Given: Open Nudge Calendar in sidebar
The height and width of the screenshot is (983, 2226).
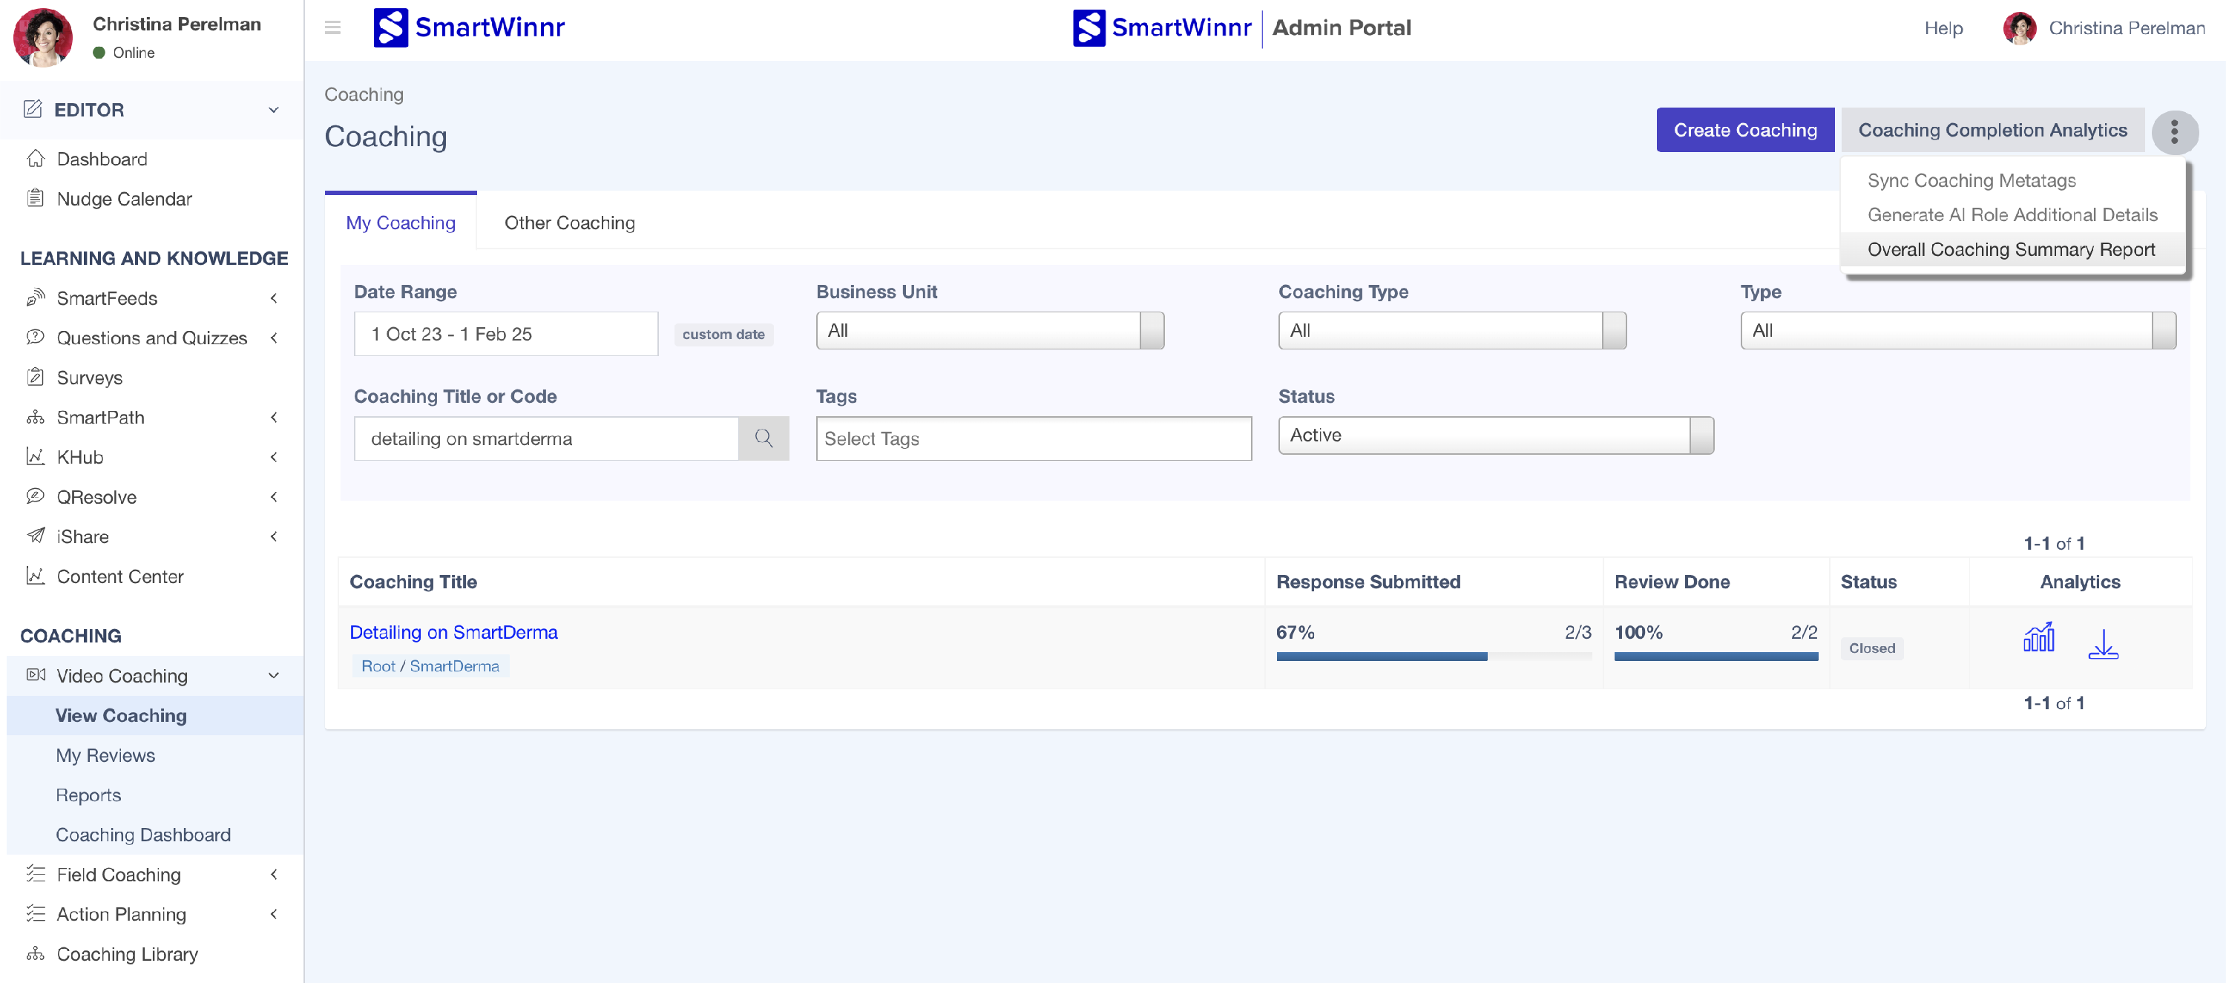Looking at the screenshot, I should click(x=125, y=199).
